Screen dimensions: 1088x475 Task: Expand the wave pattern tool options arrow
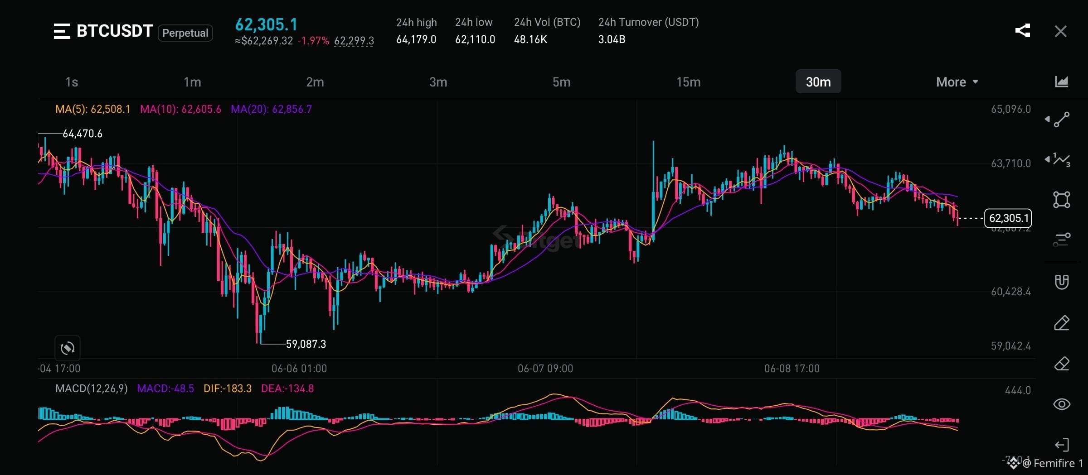pos(1047,159)
